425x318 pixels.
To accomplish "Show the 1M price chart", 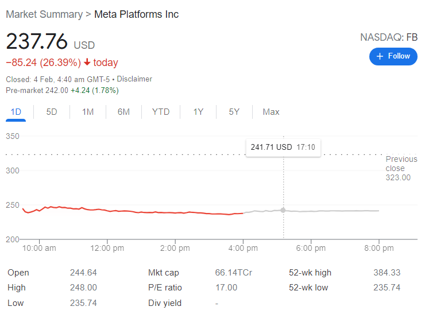I will [x=88, y=112].
